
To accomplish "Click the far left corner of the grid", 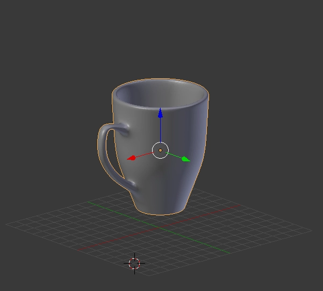I will [8, 224].
